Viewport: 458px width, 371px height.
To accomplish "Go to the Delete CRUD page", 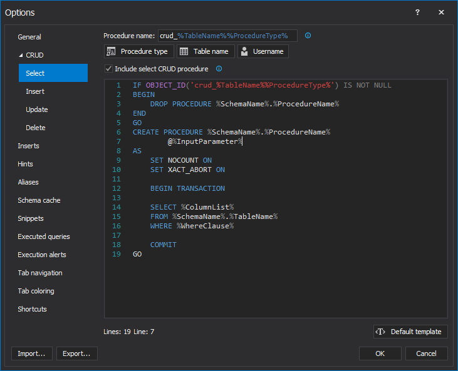I will coord(36,128).
